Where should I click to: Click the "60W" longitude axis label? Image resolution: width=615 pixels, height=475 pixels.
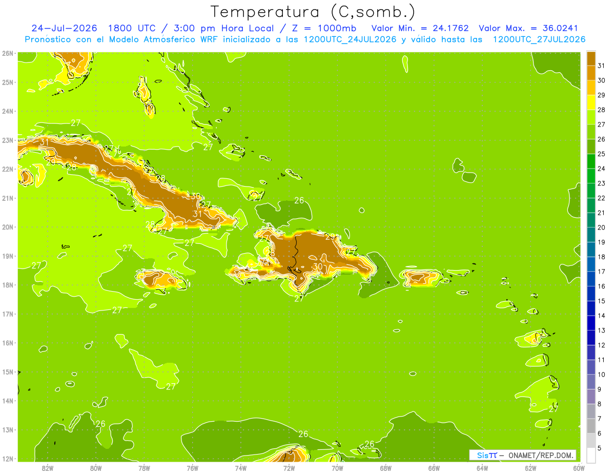pyautogui.click(x=579, y=468)
